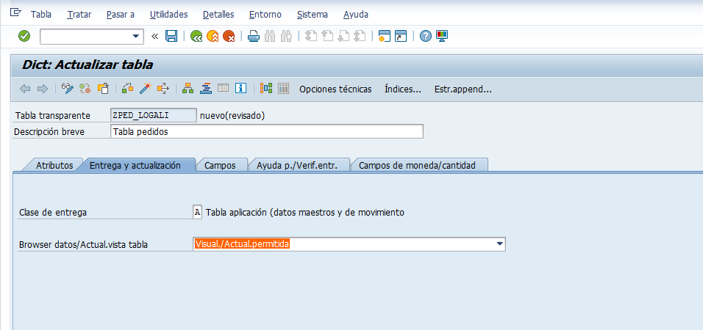Viewport: 703px width, 330px height.
Task: Click the Other Object icon
Action: (x=103, y=89)
